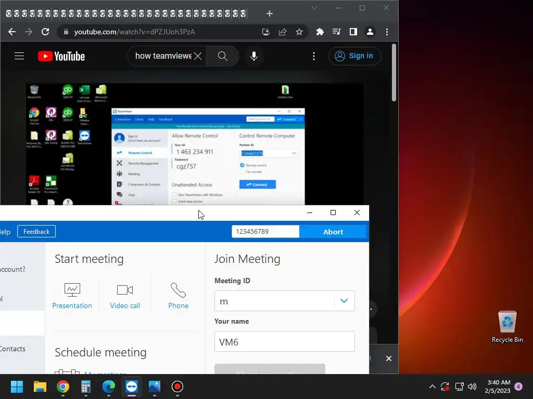Open clock and calendar 3:40 AM

[x=498, y=387]
